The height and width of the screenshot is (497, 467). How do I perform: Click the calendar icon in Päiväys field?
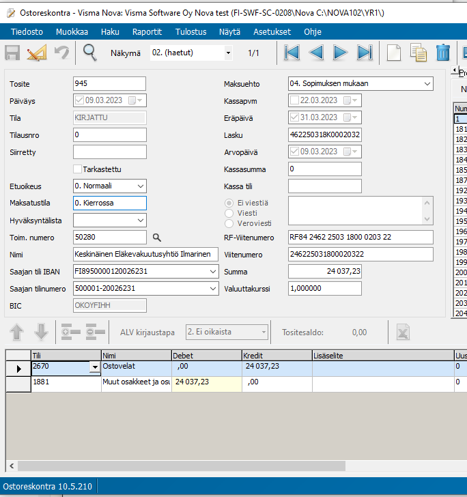[132, 100]
